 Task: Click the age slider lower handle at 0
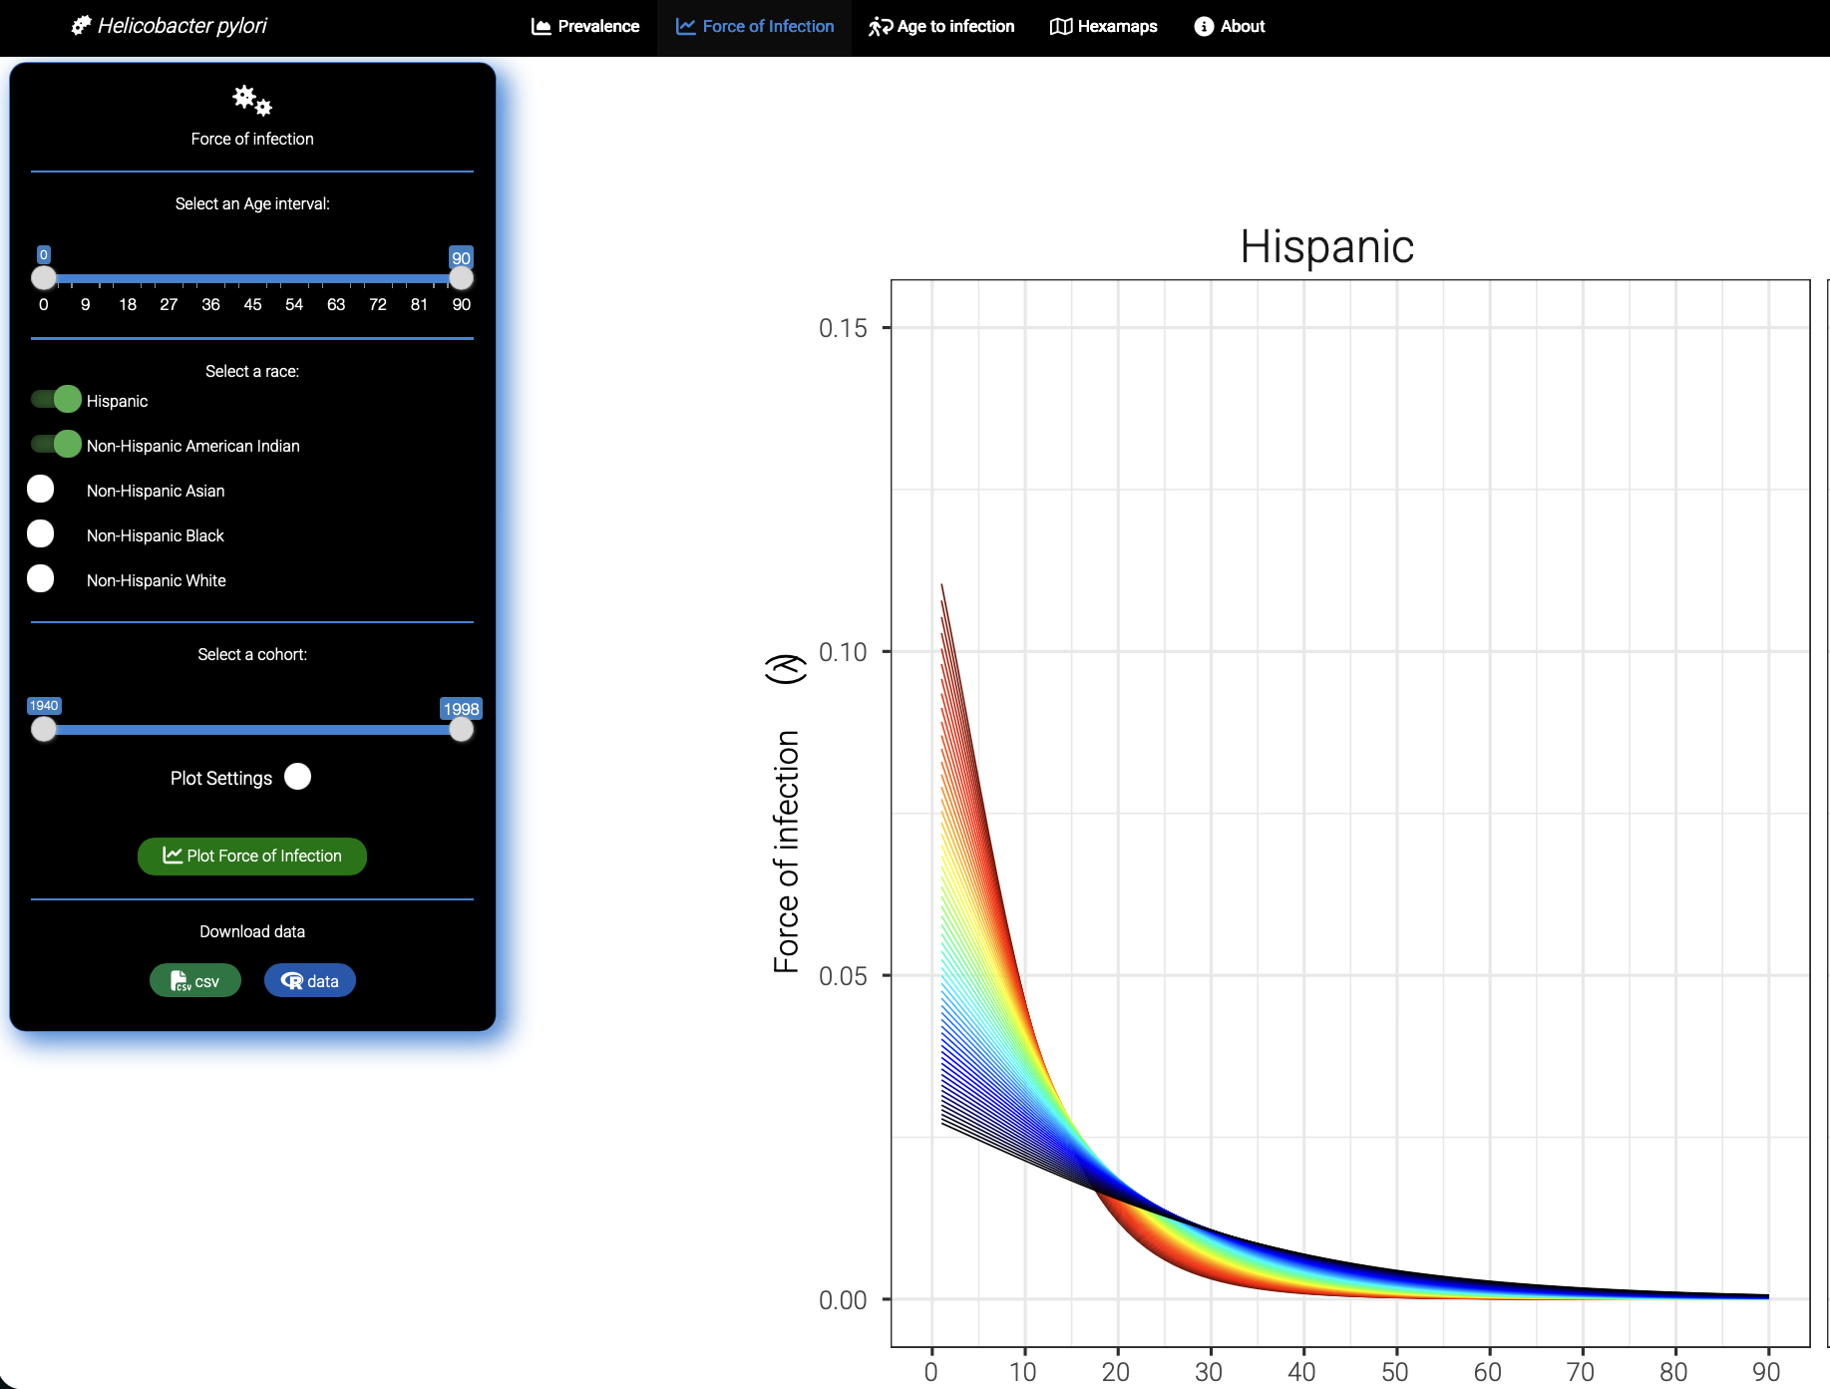coord(44,278)
